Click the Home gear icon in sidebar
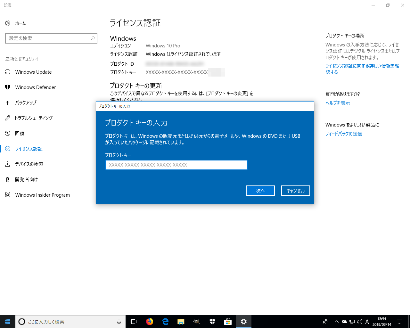 point(8,23)
